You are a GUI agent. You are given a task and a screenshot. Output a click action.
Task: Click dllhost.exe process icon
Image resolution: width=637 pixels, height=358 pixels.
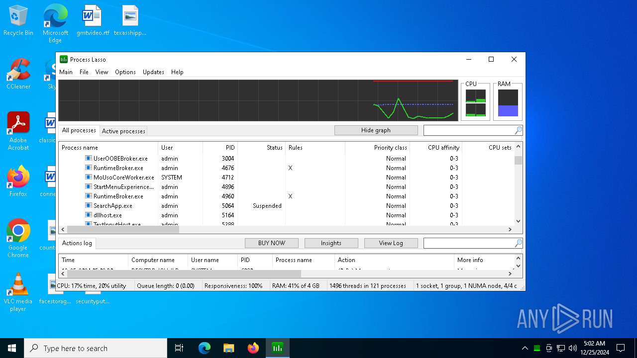point(89,215)
